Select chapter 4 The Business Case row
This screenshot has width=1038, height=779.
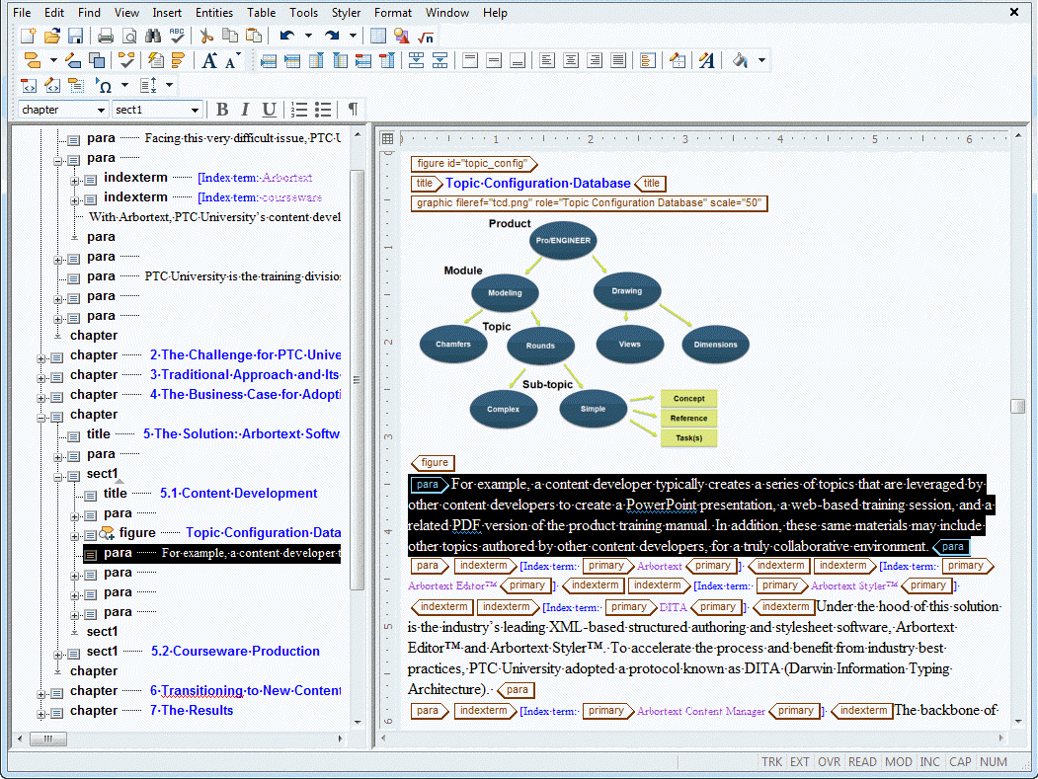tap(196, 395)
